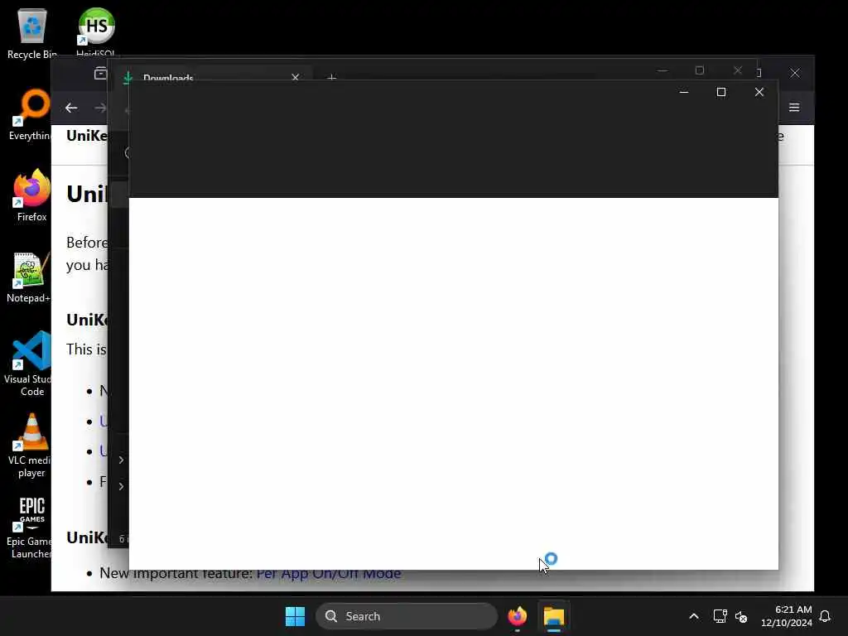848x636 pixels.
Task: Click the Firefox tab overview icon
Action: tap(100, 73)
